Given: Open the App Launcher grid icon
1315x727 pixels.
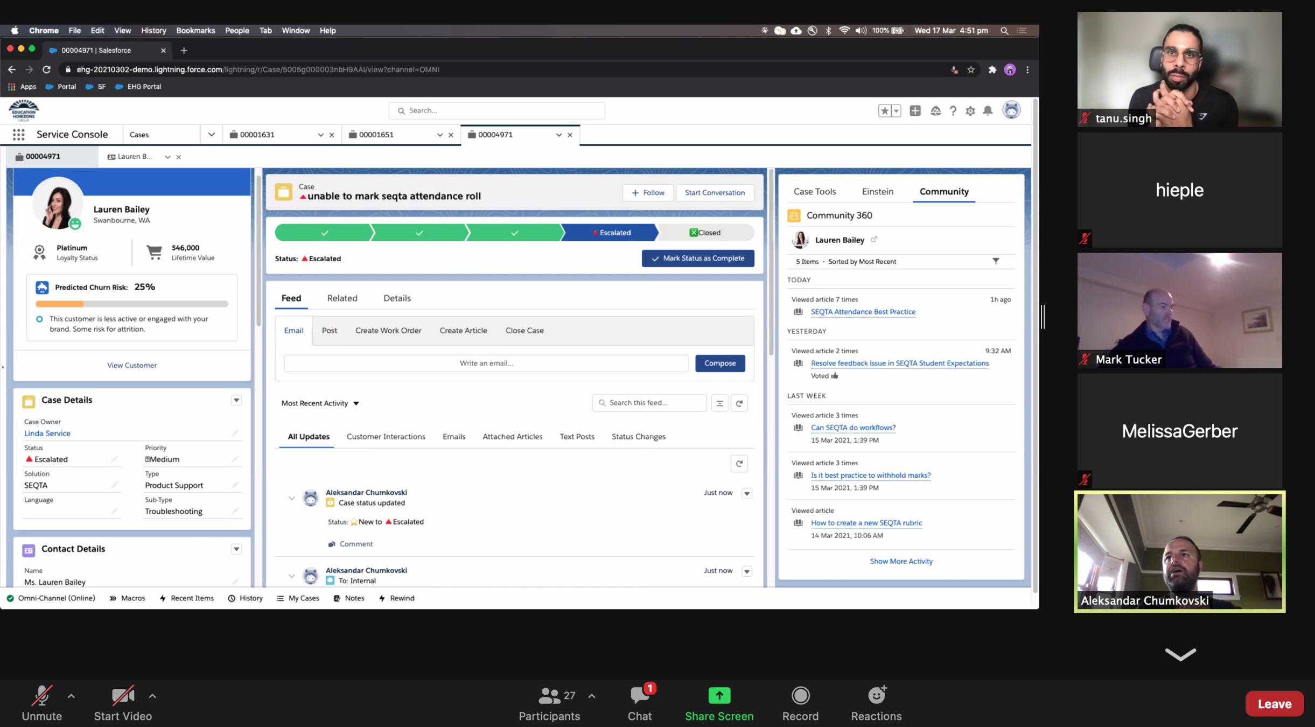Looking at the screenshot, I should pos(18,135).
